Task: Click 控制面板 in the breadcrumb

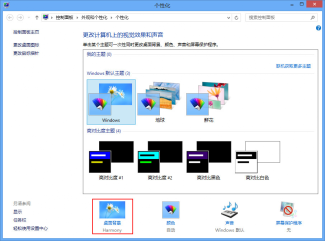Action: pyautogui.click(x=64, y=17)
